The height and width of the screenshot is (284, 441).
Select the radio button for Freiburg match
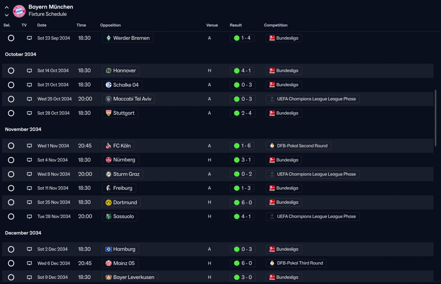pos(11,188)
